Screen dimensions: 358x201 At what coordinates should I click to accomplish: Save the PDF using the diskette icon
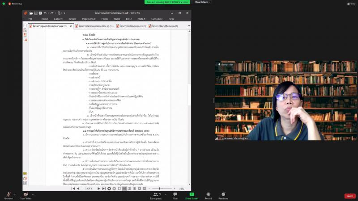click(x=36, y=13)
